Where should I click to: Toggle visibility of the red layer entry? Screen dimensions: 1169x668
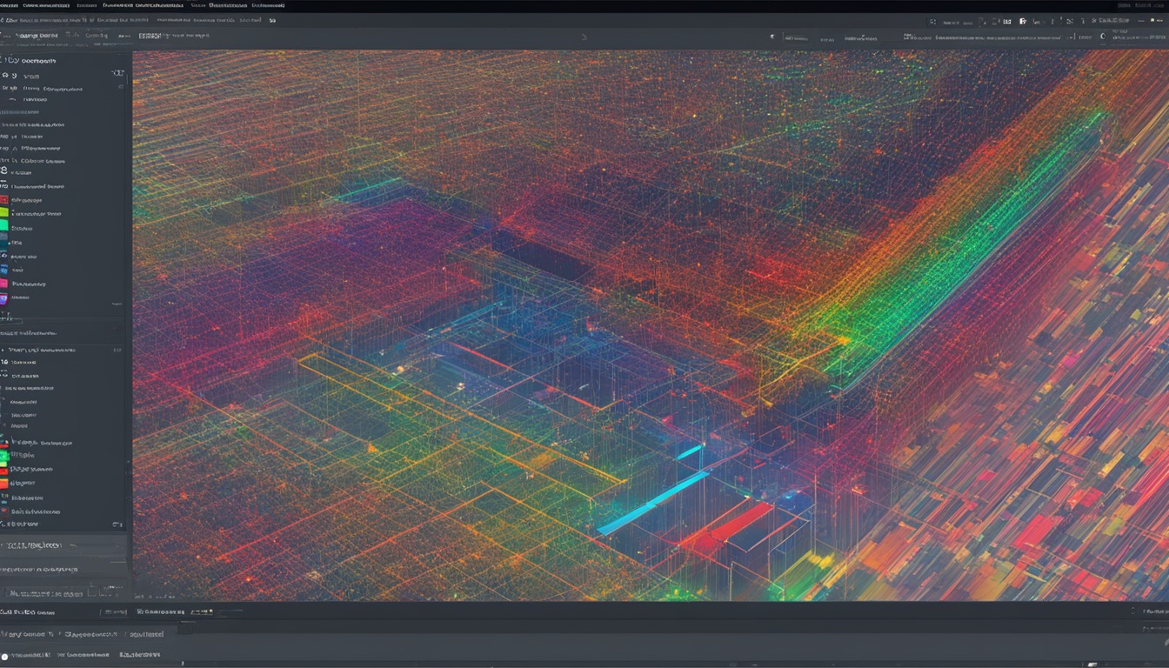(x=5, y=200)
